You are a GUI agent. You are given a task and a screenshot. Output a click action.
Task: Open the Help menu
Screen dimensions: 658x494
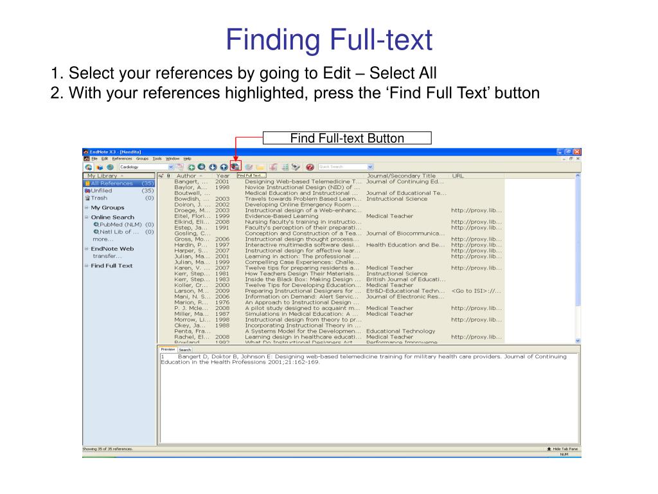tap(187, 159)
